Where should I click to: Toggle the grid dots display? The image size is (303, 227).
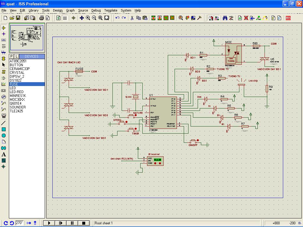coord(65,18)
